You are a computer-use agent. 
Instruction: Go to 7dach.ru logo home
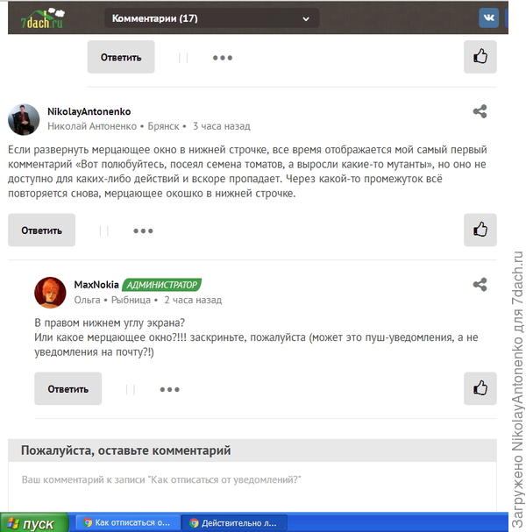click(42, 18)
